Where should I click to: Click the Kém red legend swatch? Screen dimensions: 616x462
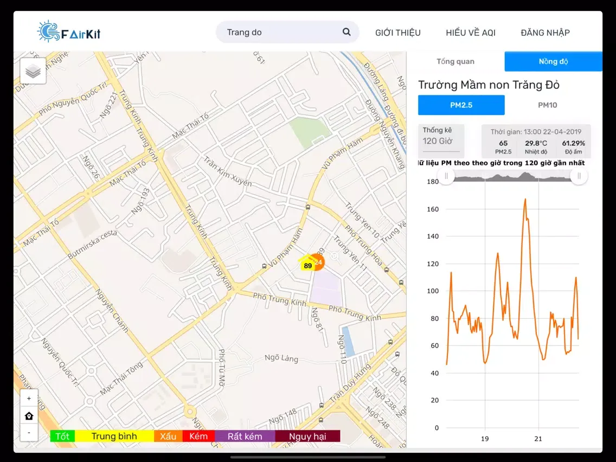(x=198, y=436)
